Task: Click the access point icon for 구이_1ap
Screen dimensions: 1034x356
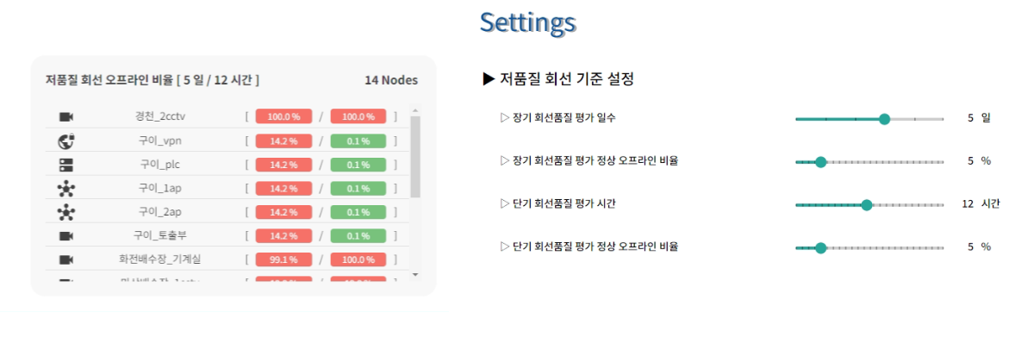Action: [x=66, y=188]
